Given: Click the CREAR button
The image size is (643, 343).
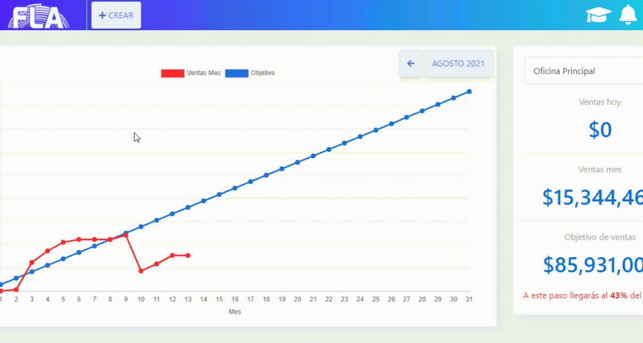Looking at the screenshot, I should [x=116, y=15].
